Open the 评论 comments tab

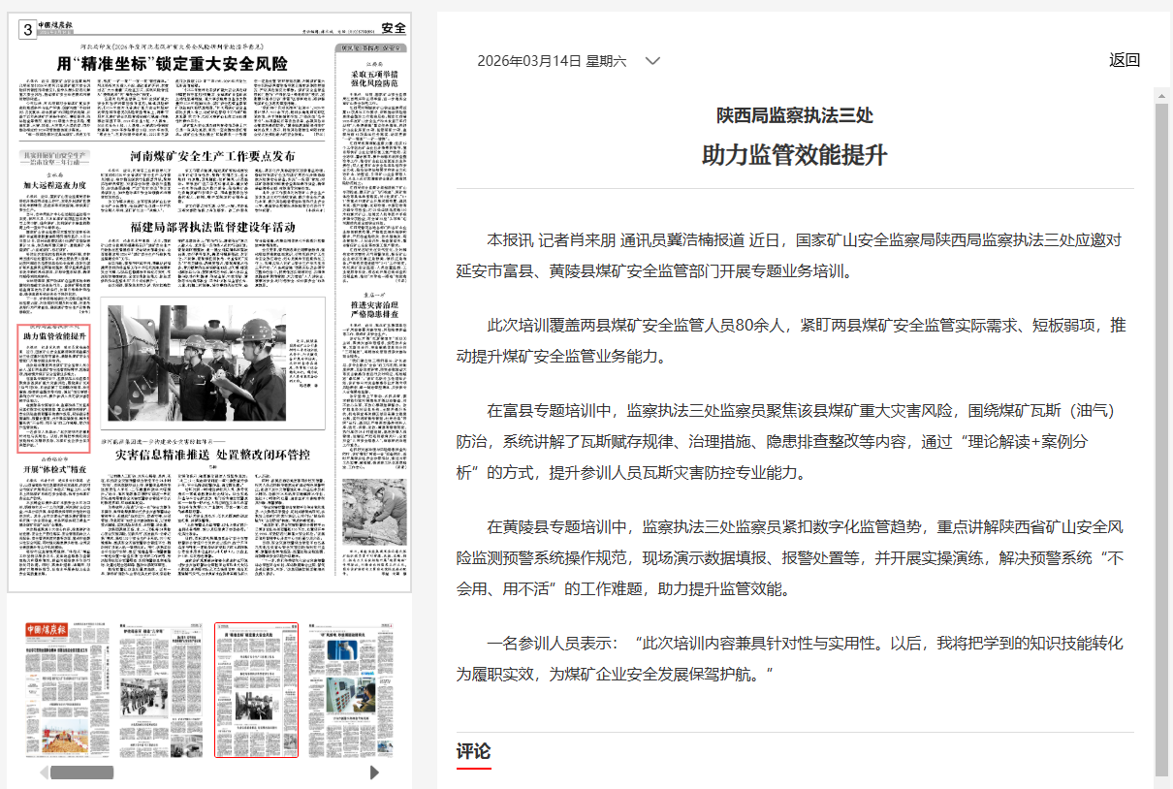tap(474, 751)
